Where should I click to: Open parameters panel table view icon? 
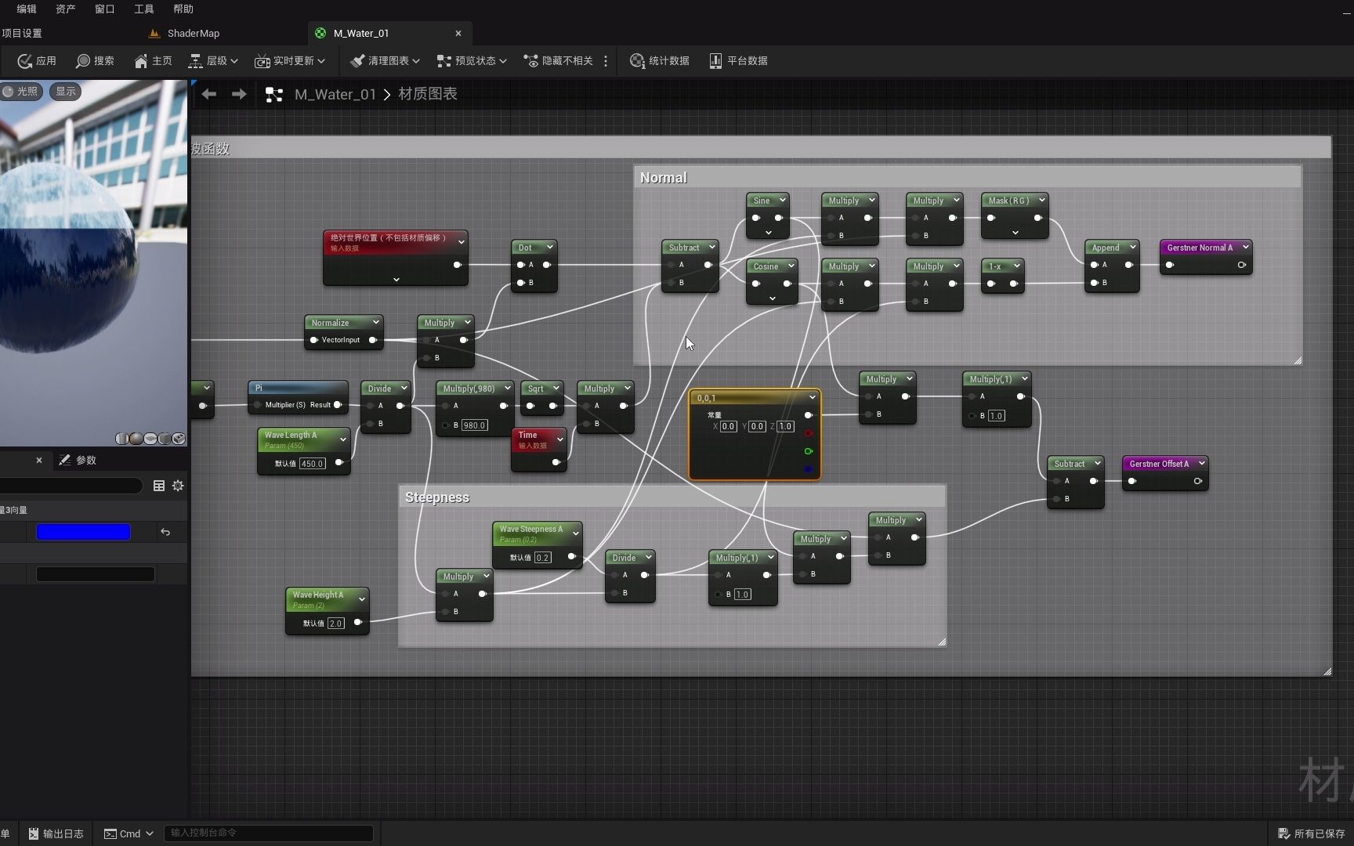(x=159, y=486)
